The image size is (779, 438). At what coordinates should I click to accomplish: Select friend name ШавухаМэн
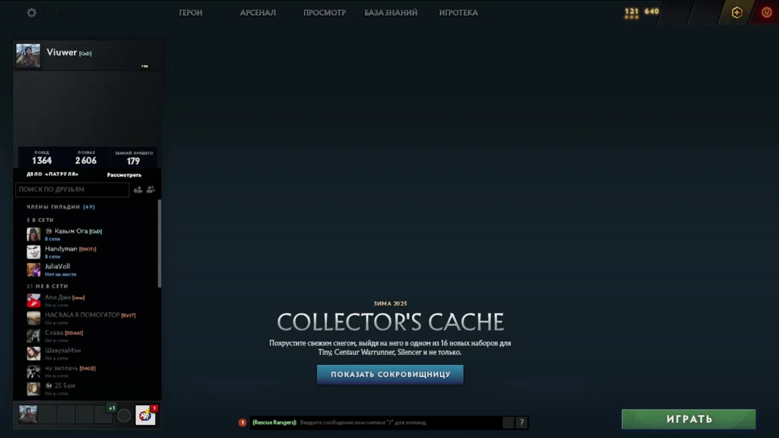point(63,350)
